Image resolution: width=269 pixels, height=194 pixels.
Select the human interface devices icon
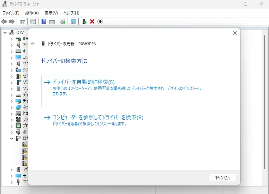18,113
